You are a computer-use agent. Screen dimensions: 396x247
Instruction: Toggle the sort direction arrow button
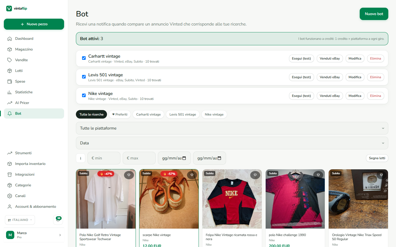pos(81,158)
